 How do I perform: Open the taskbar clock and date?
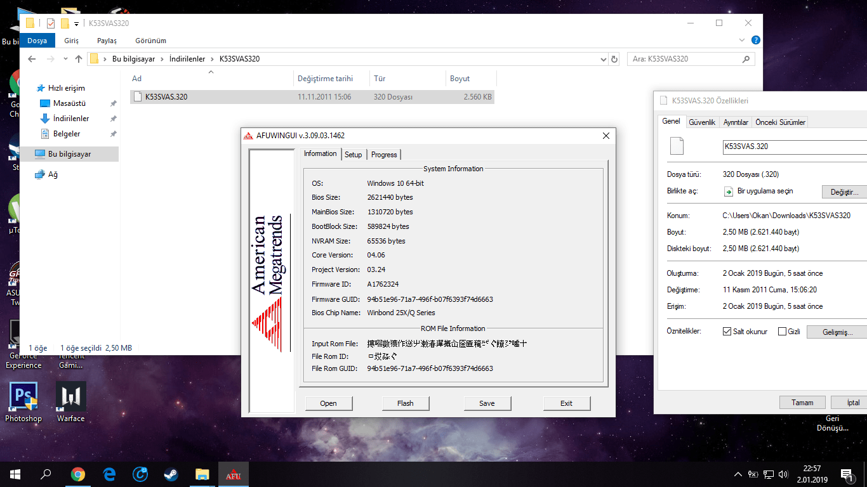[x=812, y=474]
